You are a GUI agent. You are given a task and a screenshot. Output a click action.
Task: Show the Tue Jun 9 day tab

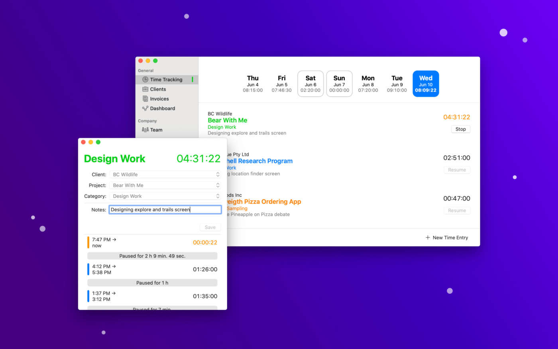point(397,84)
